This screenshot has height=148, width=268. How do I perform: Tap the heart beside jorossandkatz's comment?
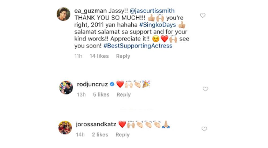204,129
